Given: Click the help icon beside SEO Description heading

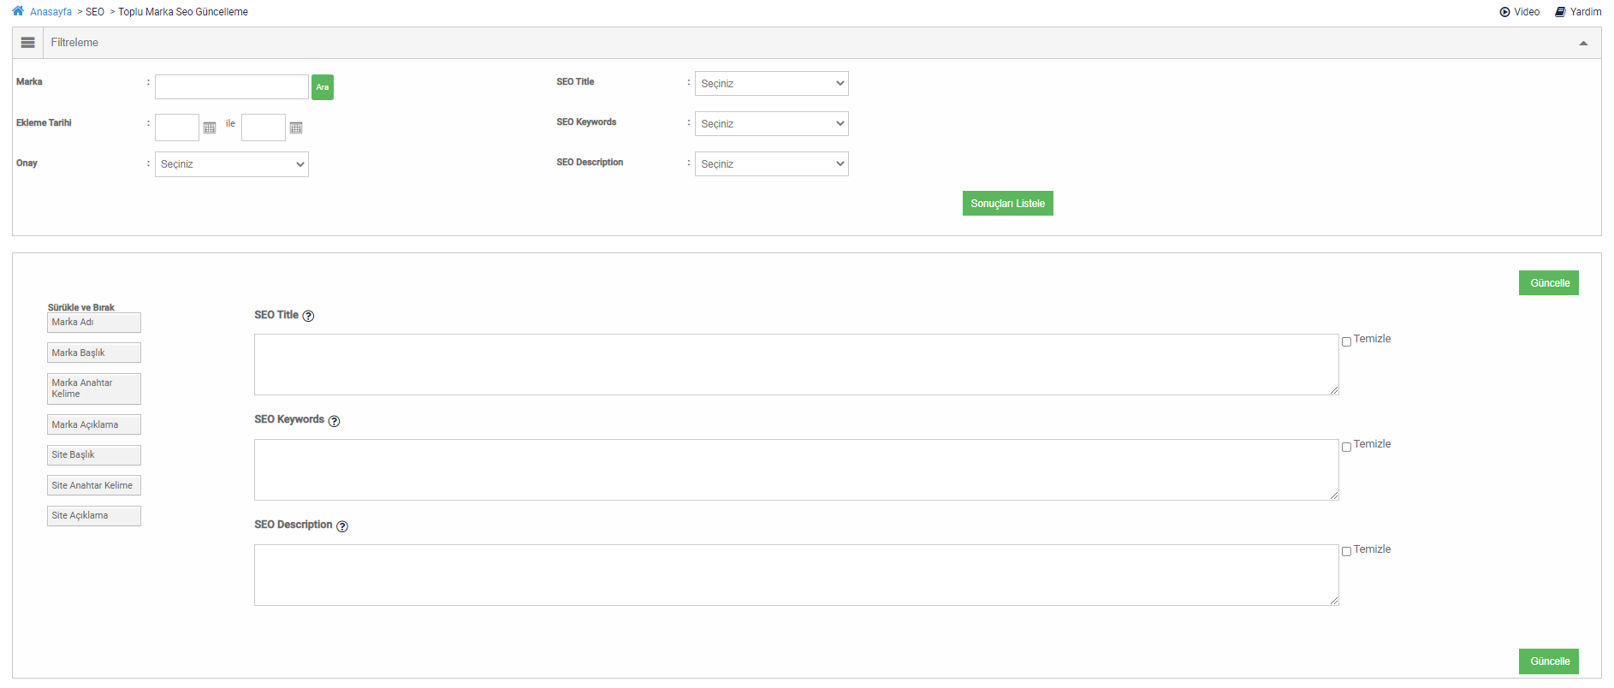Looking at the screenshot, I should [342, 526].
